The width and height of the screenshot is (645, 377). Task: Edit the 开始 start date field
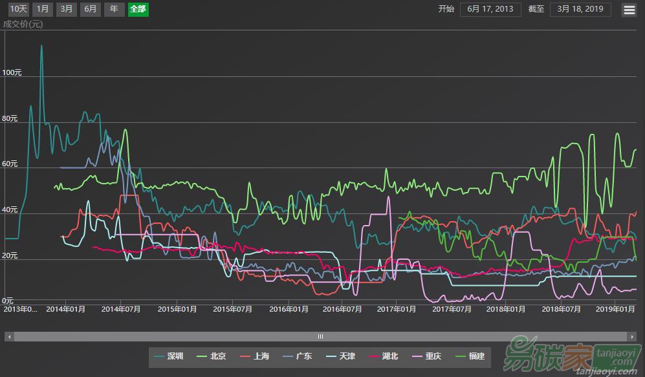pos(490,9)
